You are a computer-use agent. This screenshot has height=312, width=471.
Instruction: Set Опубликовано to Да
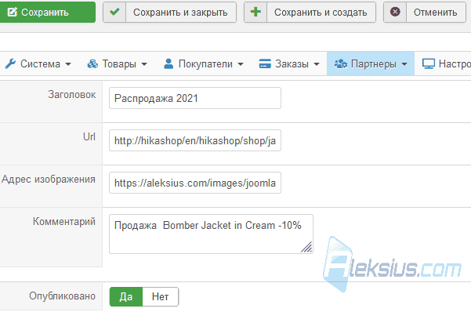126,296
